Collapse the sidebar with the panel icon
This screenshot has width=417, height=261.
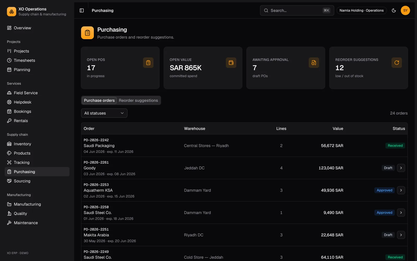82,10
